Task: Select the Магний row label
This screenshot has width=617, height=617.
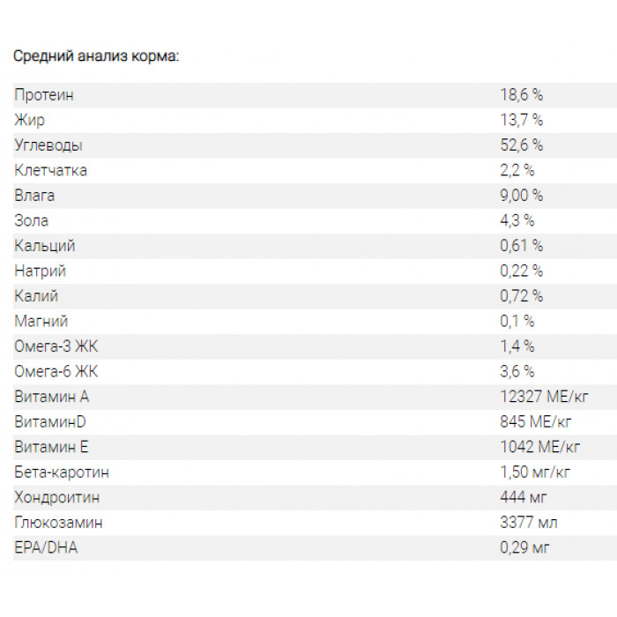Action: point(41,321)
